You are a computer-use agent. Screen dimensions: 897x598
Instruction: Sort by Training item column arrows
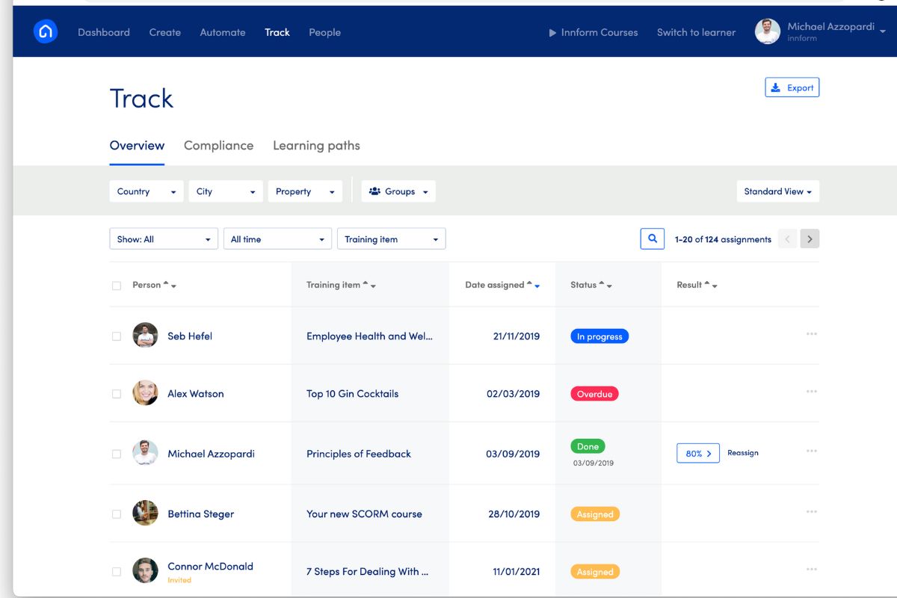[x=369, y=285]
